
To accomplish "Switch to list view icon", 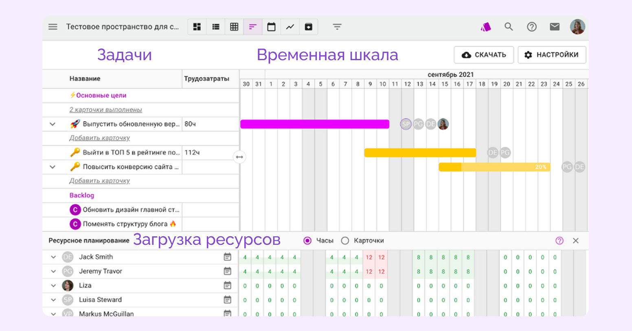I will (216, 27).
